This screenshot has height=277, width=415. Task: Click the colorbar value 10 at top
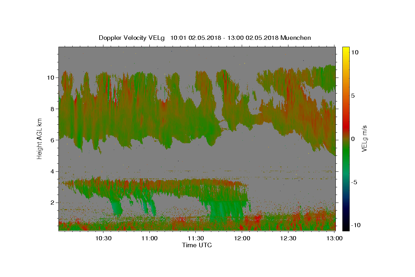click(x=354, y=52)
